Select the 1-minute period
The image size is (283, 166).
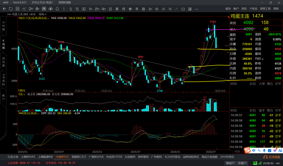point(64,9)
